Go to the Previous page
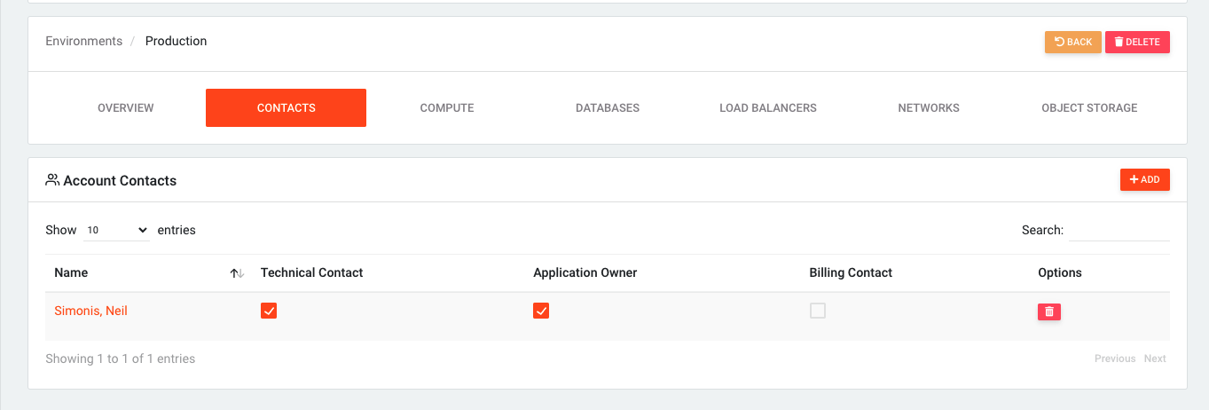Screen dimensions: 1209x410 click(x=1115, y=359)
